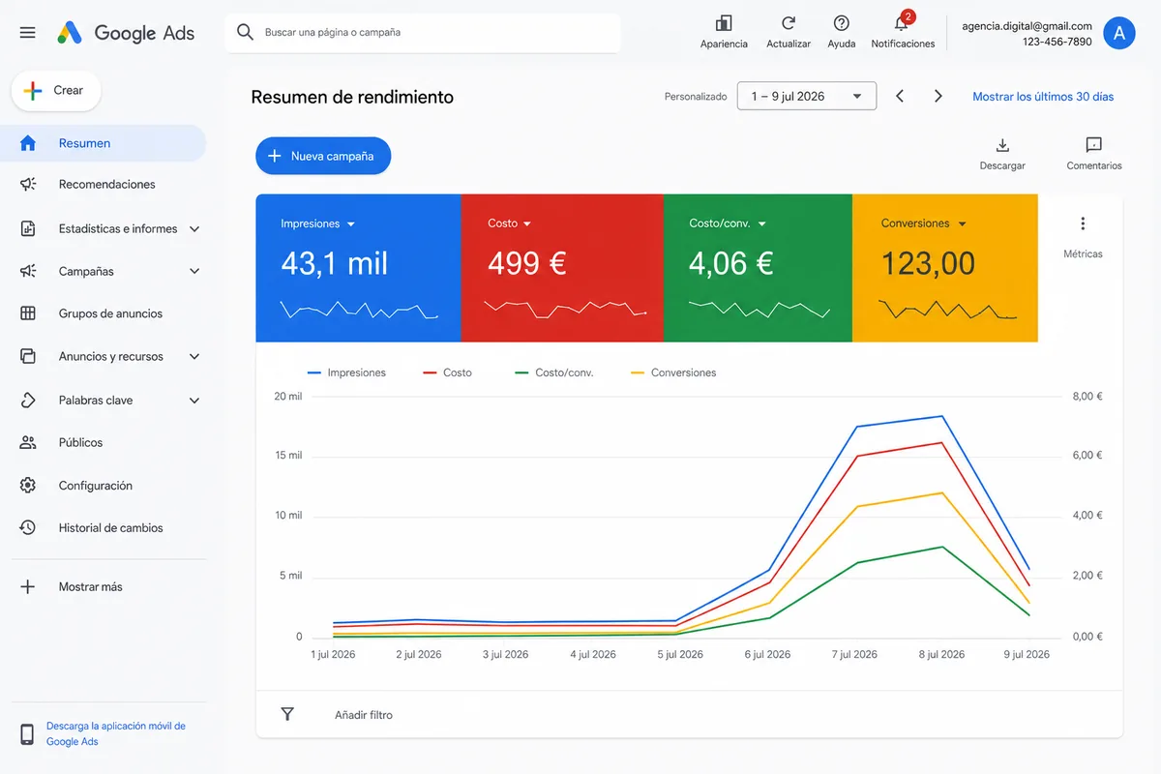1161x774 pixels.
Task: Click the Estadísticas e informes icon
Action: 28,228
